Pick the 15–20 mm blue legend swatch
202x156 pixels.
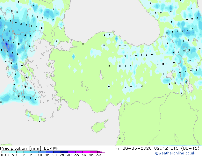[x=49, y=152]
